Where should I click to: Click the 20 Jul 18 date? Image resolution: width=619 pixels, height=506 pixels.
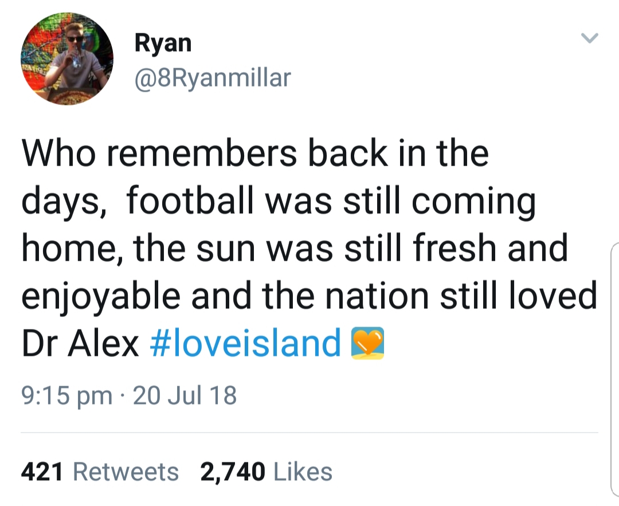pyautogui.click(x=185, y=395)
